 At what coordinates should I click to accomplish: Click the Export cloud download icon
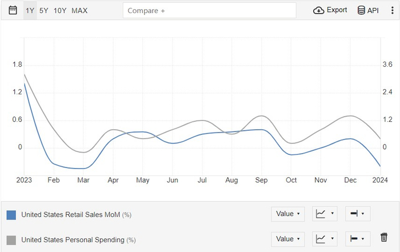click(319, 10)
